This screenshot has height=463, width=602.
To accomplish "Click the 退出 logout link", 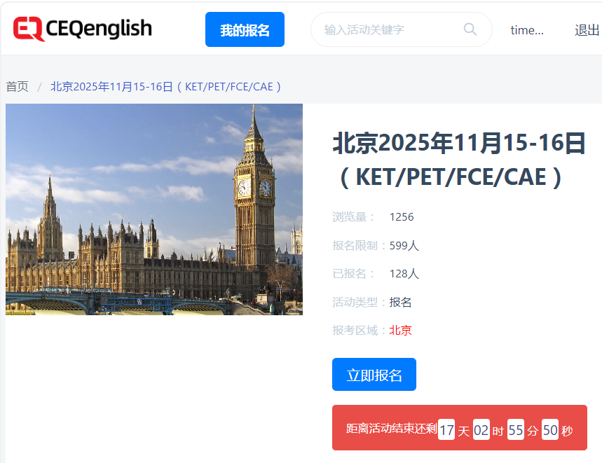I will coord(587,29).
